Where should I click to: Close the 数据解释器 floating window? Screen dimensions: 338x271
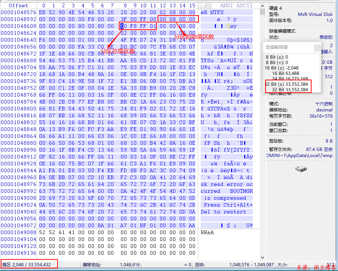click(317, 47)
